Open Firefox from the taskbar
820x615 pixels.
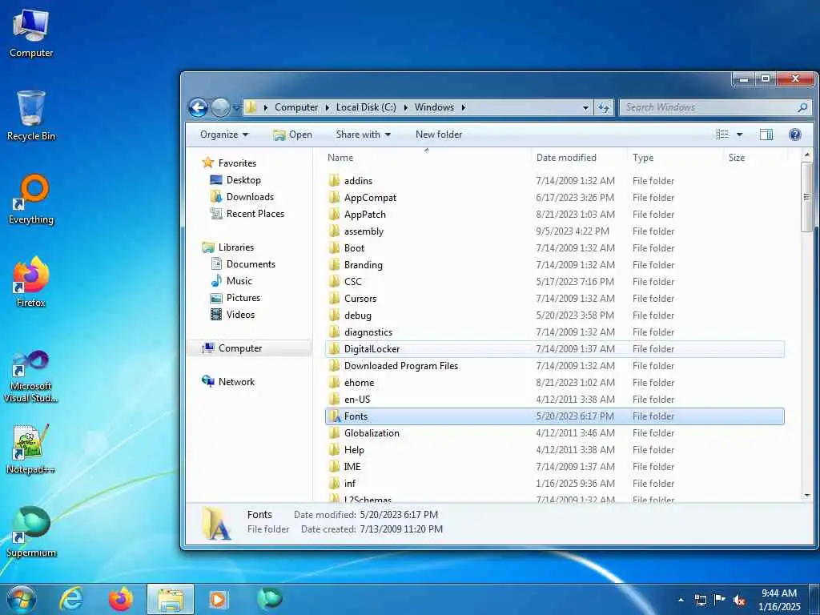point(120,599)
